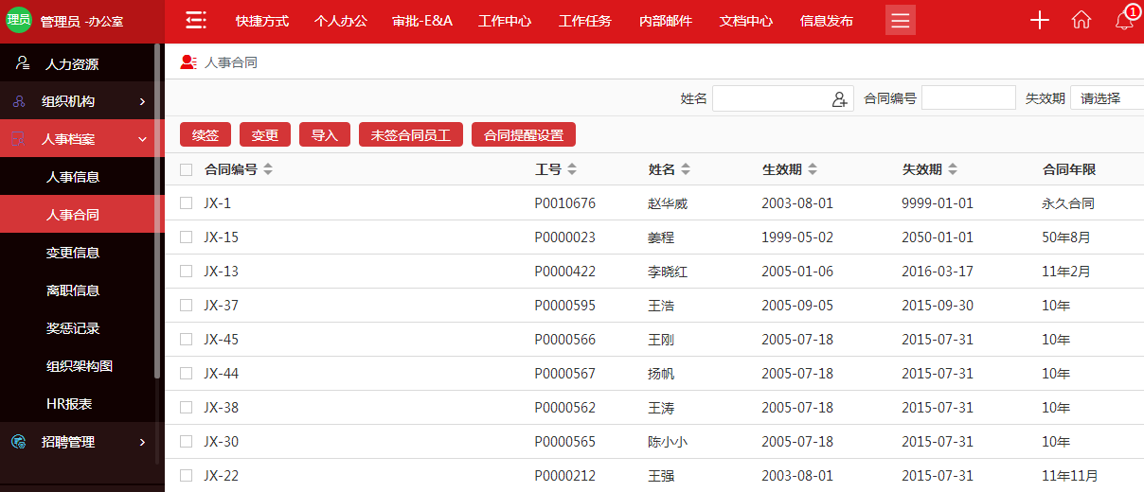Click the 招聘管理 sidebar icon
The width and height of the screenshot is (1144, 492).
18,442
